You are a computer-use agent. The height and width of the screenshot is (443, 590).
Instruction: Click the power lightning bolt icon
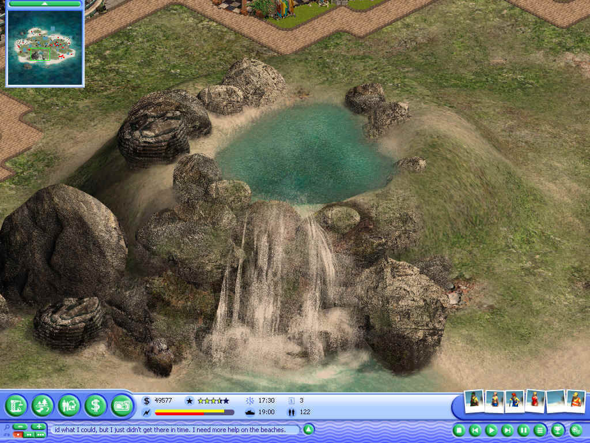pyautogui.click(x=146, y=412)
